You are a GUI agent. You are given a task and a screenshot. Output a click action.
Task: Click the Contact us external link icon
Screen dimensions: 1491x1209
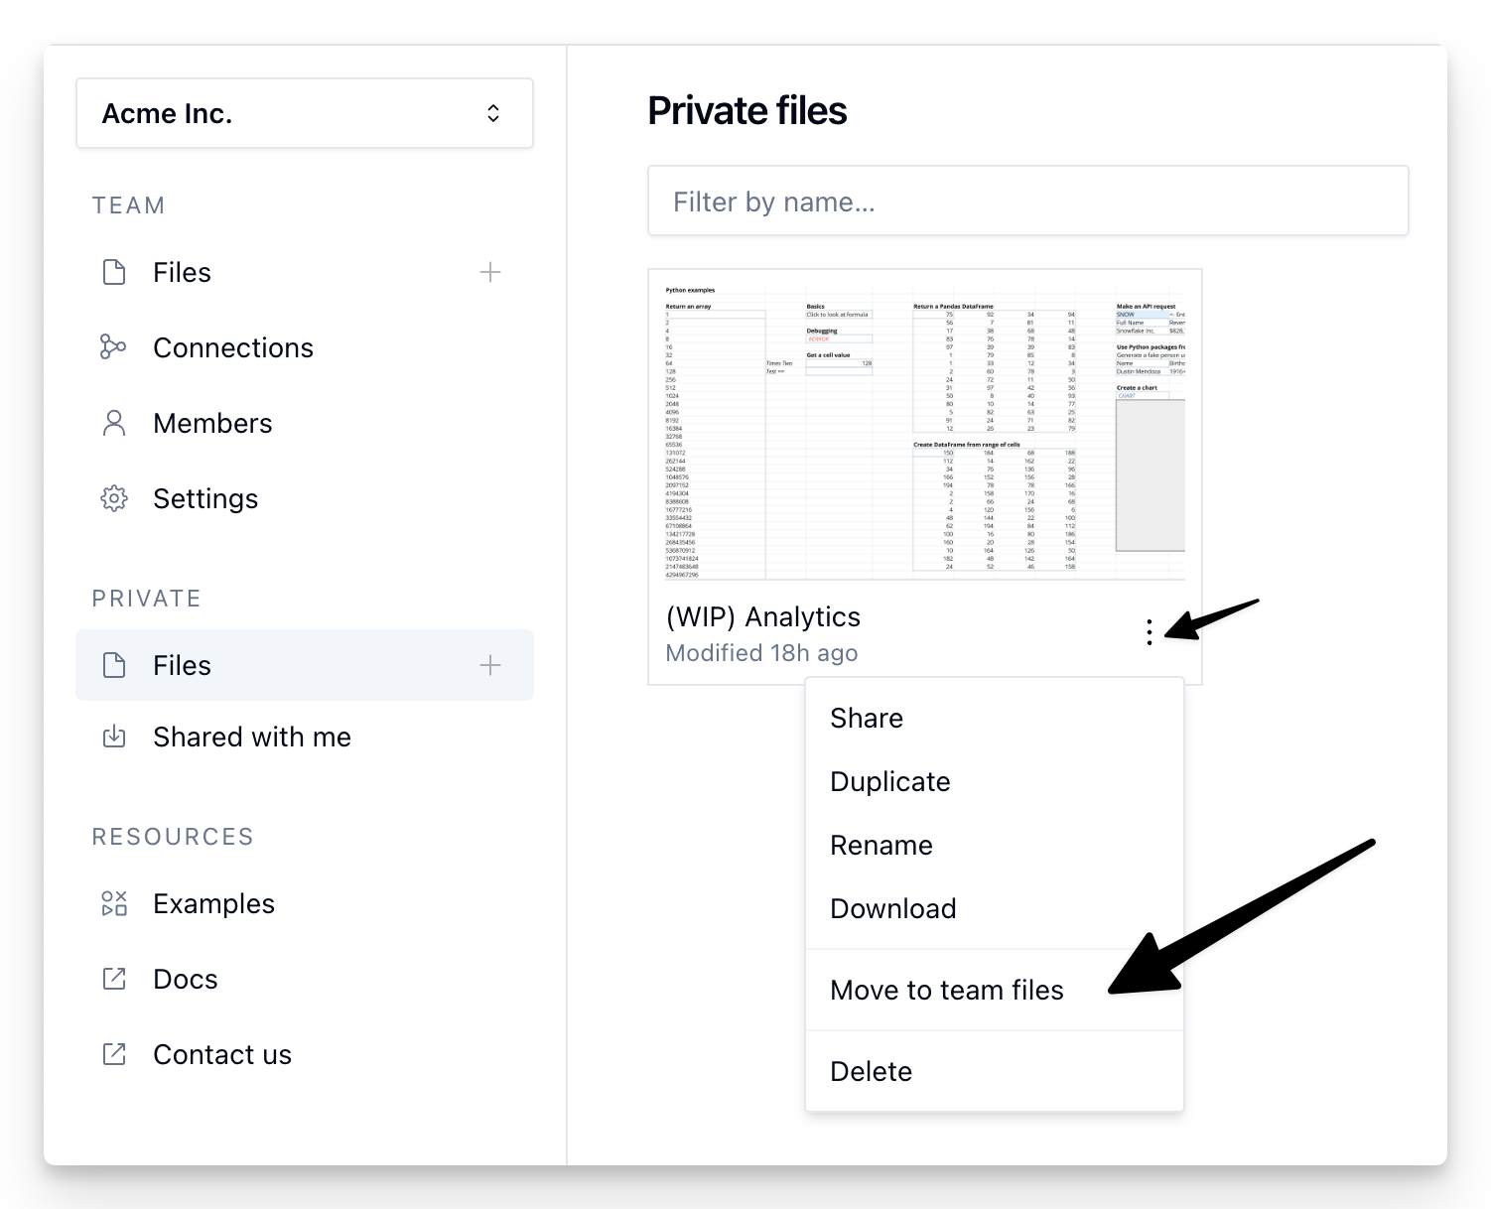point(114,1054)
